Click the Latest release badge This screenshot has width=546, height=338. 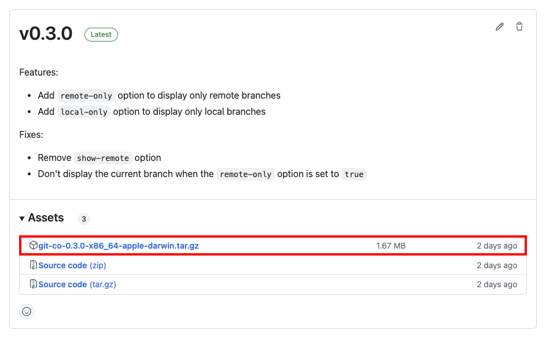[x=101, y=35]
